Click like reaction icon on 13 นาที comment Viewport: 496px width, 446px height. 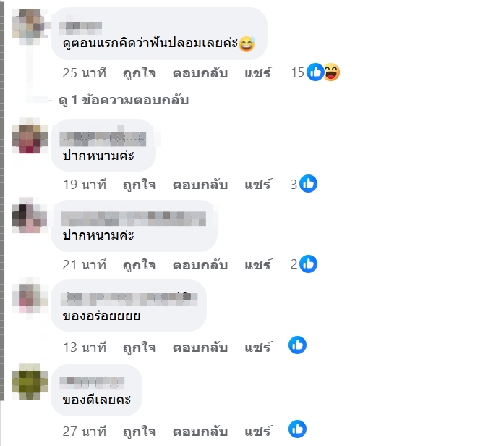point(297,345)
